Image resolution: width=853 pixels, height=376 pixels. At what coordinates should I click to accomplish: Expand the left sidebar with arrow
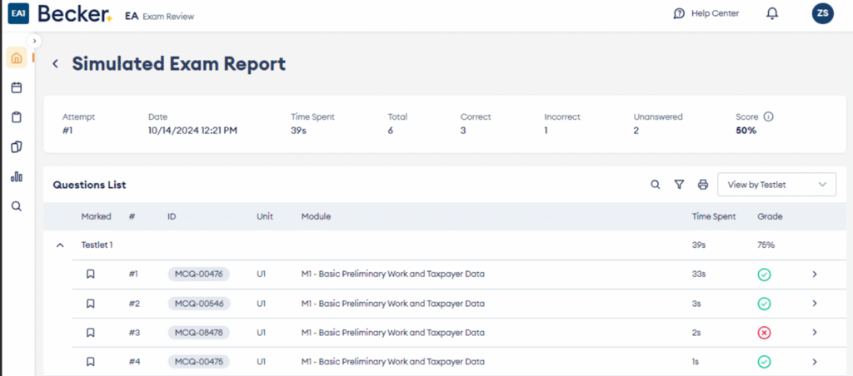point(34,40)
